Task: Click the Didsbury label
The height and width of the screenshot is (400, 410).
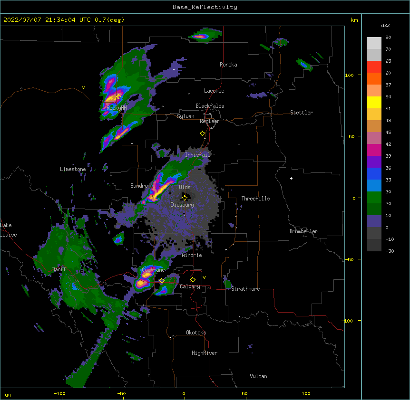Action: (183, 205)
